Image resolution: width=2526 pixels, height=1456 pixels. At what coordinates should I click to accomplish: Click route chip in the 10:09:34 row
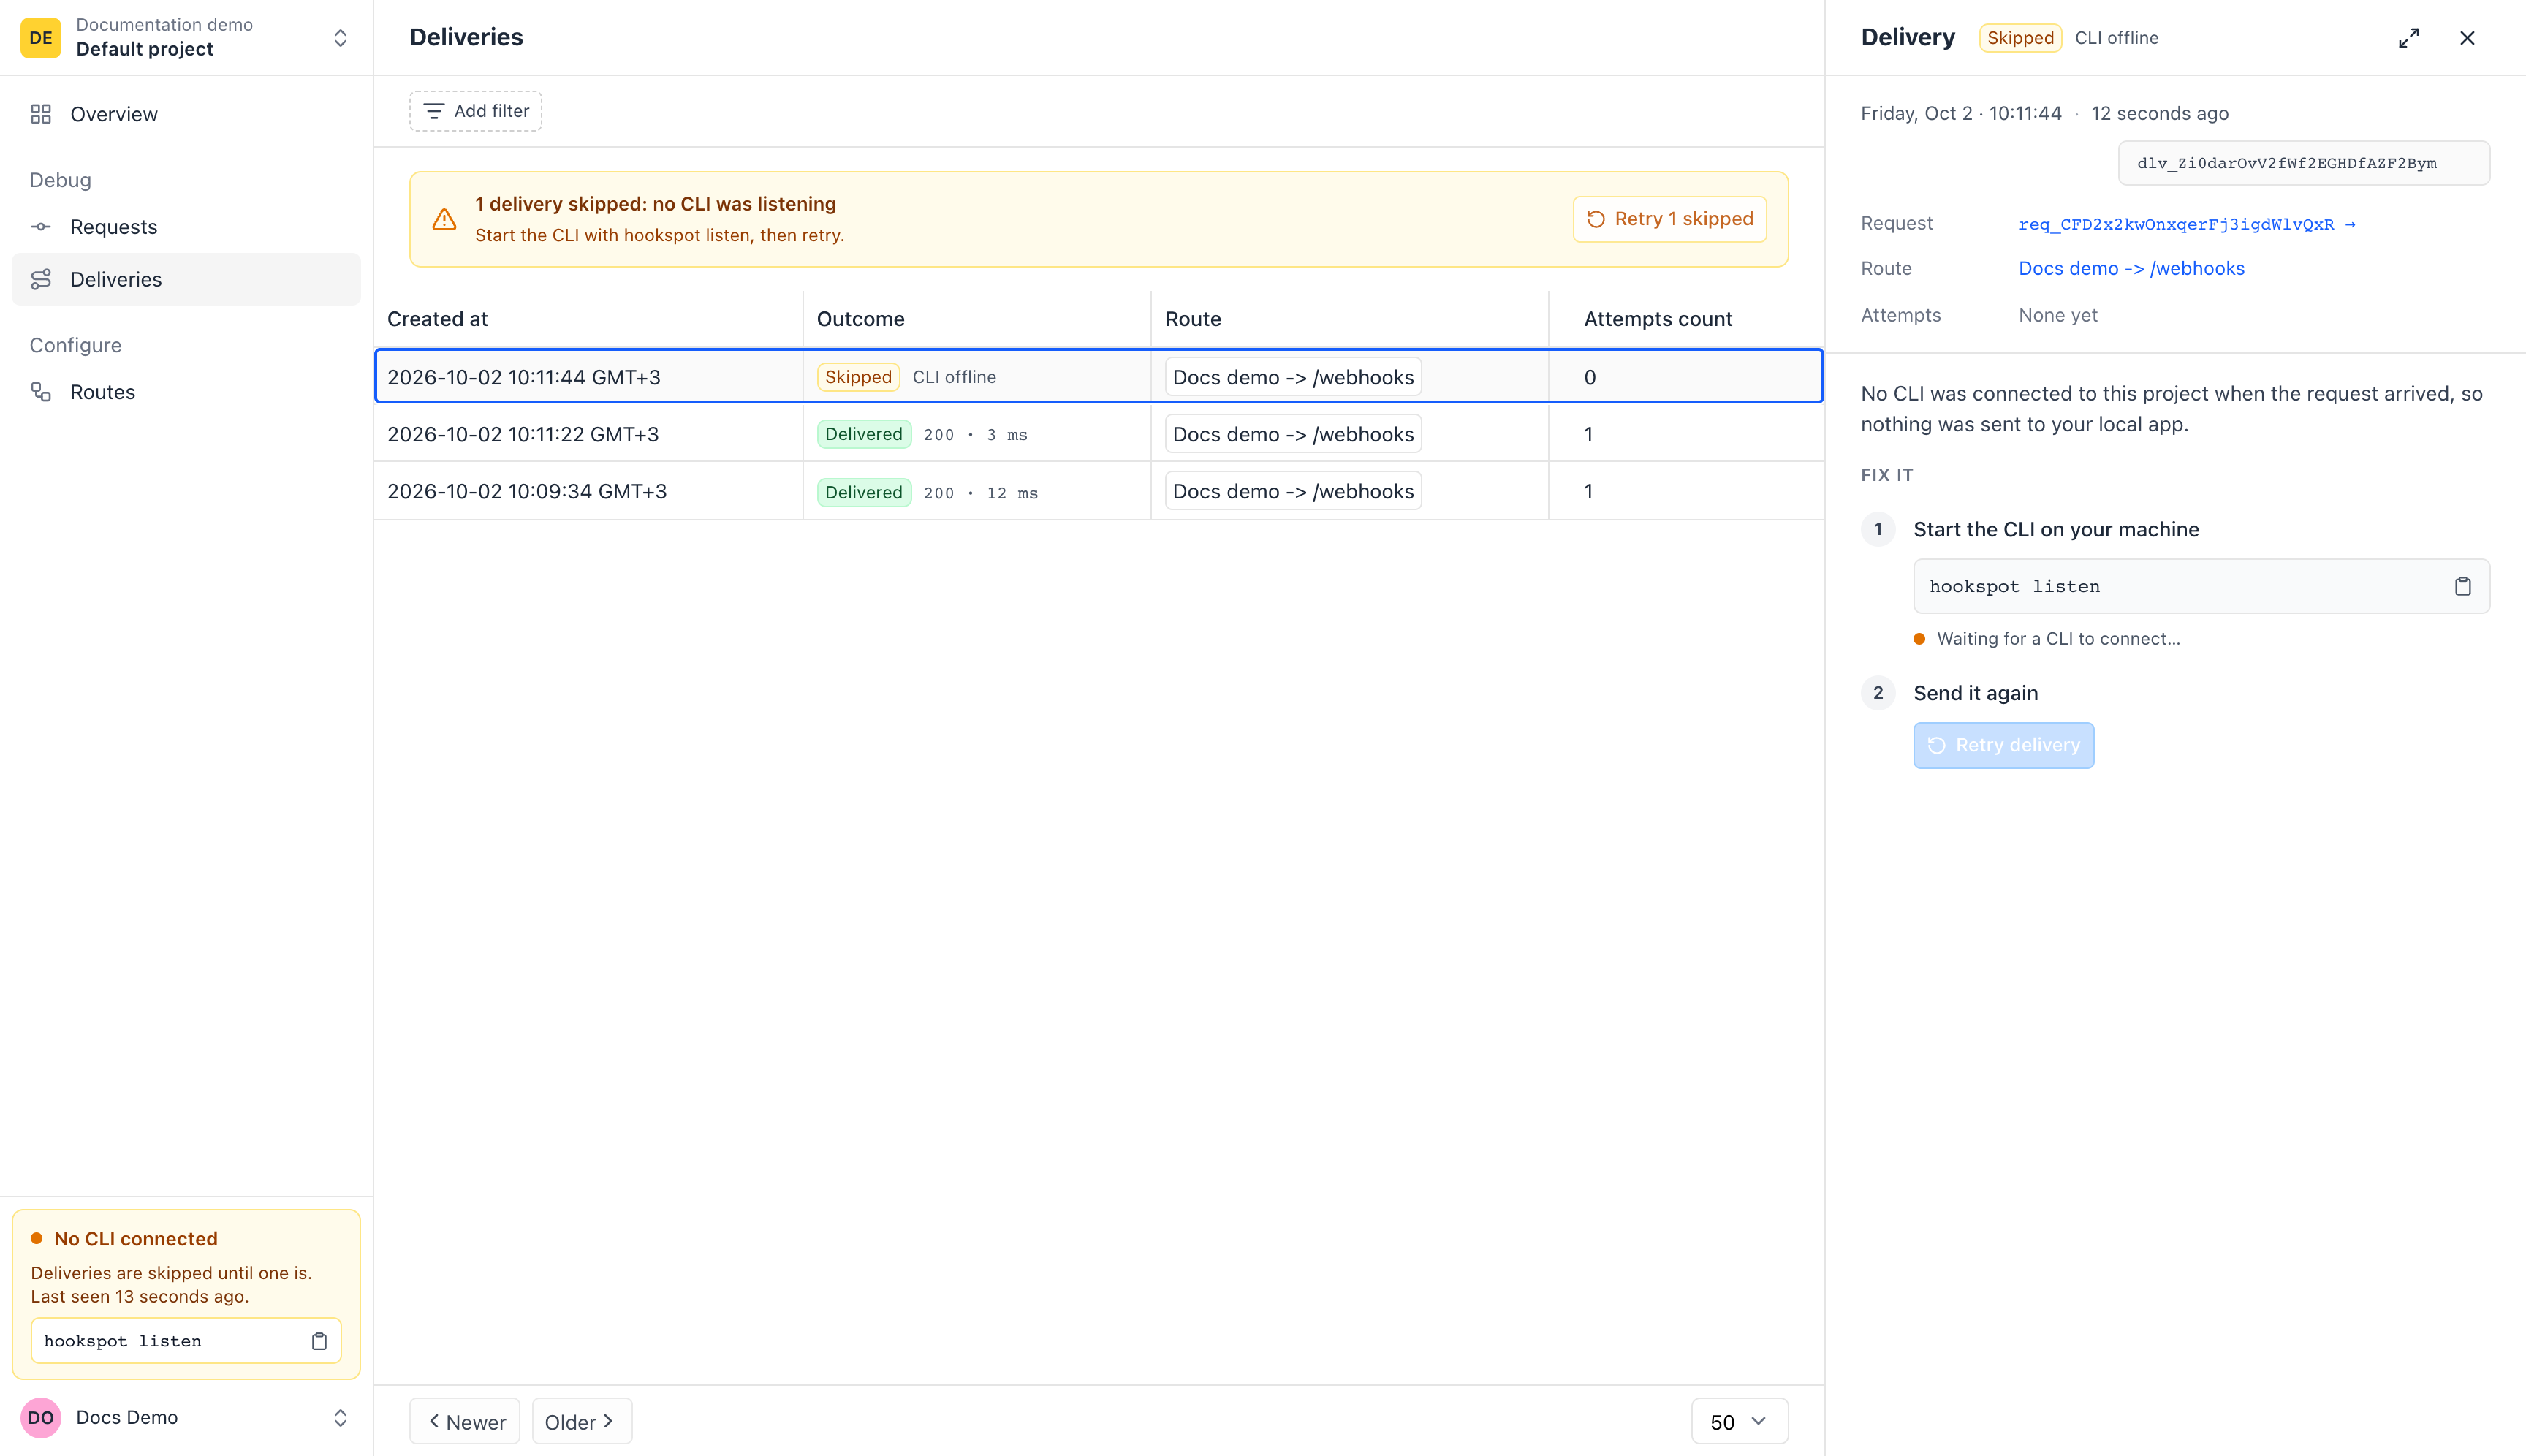(x=1293, y=491)
